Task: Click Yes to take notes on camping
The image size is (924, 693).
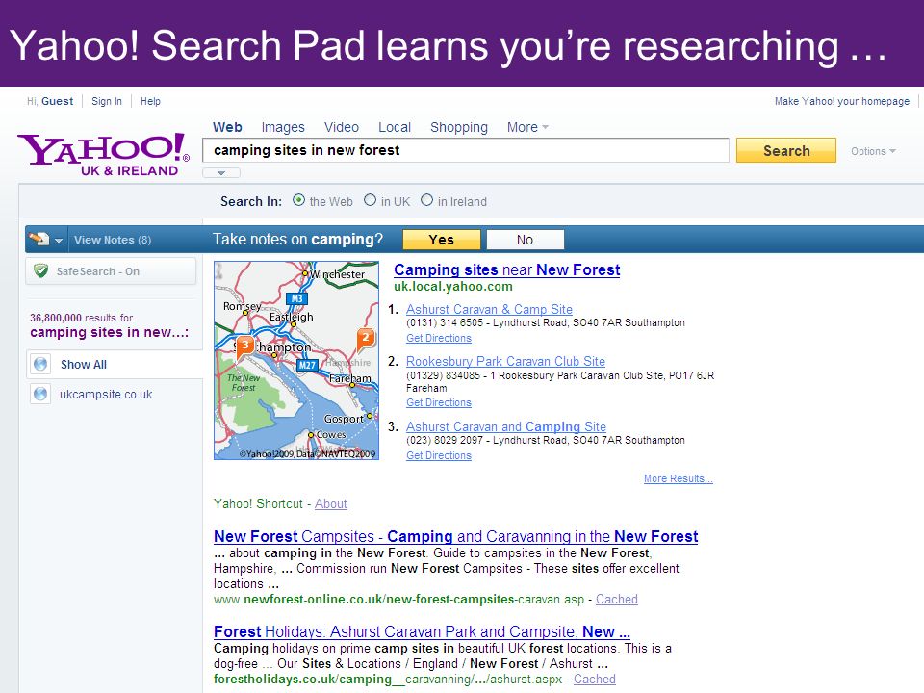Action: click(442, 240)
